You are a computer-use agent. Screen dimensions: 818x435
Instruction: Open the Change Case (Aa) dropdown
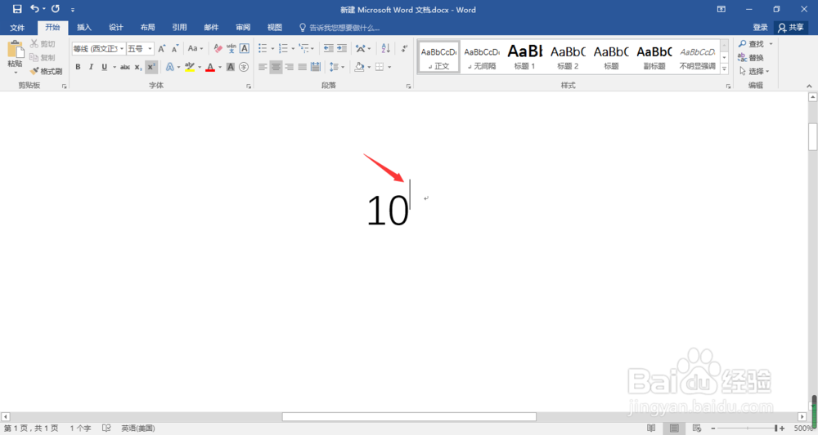196,48
